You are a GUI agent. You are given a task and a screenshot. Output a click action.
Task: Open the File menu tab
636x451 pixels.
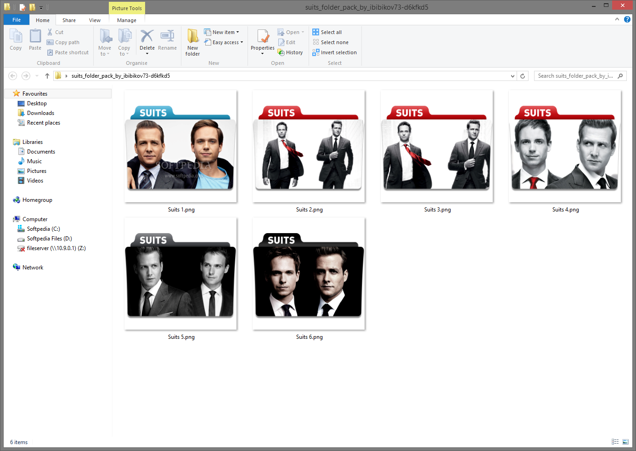pyautogui.click(x=17, y=20)
